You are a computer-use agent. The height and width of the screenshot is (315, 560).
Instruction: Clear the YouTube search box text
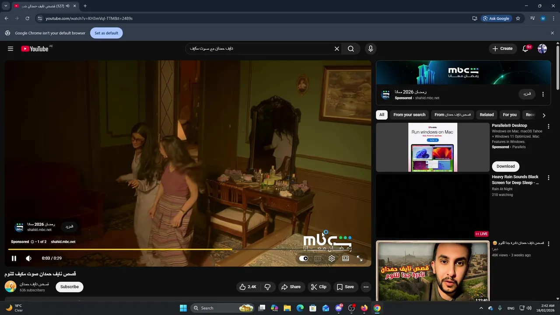337,49
